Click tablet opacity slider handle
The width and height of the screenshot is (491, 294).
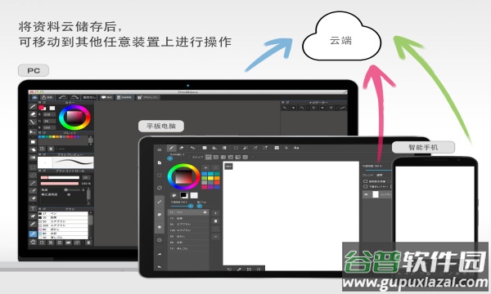(x=191, y=206)
